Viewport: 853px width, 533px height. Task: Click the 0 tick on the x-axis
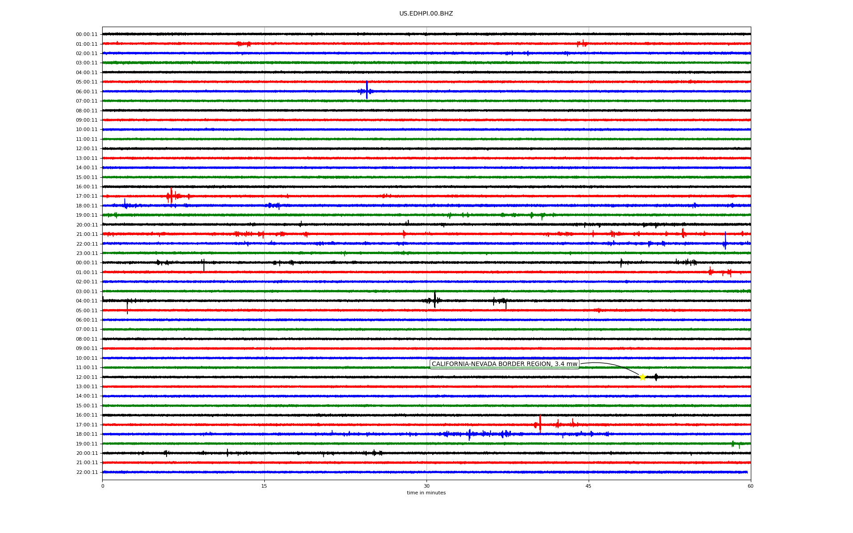click(x=103, y=486)
